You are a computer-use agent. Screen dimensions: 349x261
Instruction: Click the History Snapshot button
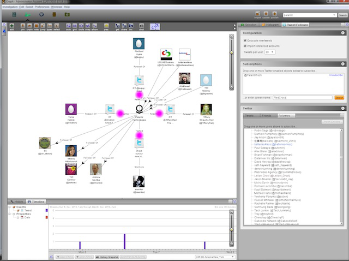(107, 257)
